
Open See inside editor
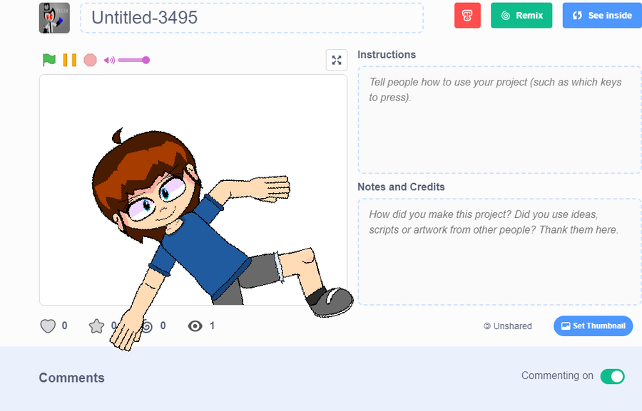602,16
